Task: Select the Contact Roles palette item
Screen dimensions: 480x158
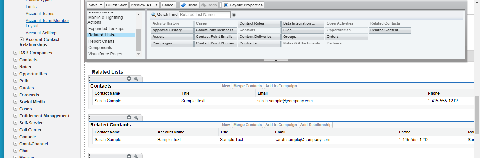Action: 259,23
